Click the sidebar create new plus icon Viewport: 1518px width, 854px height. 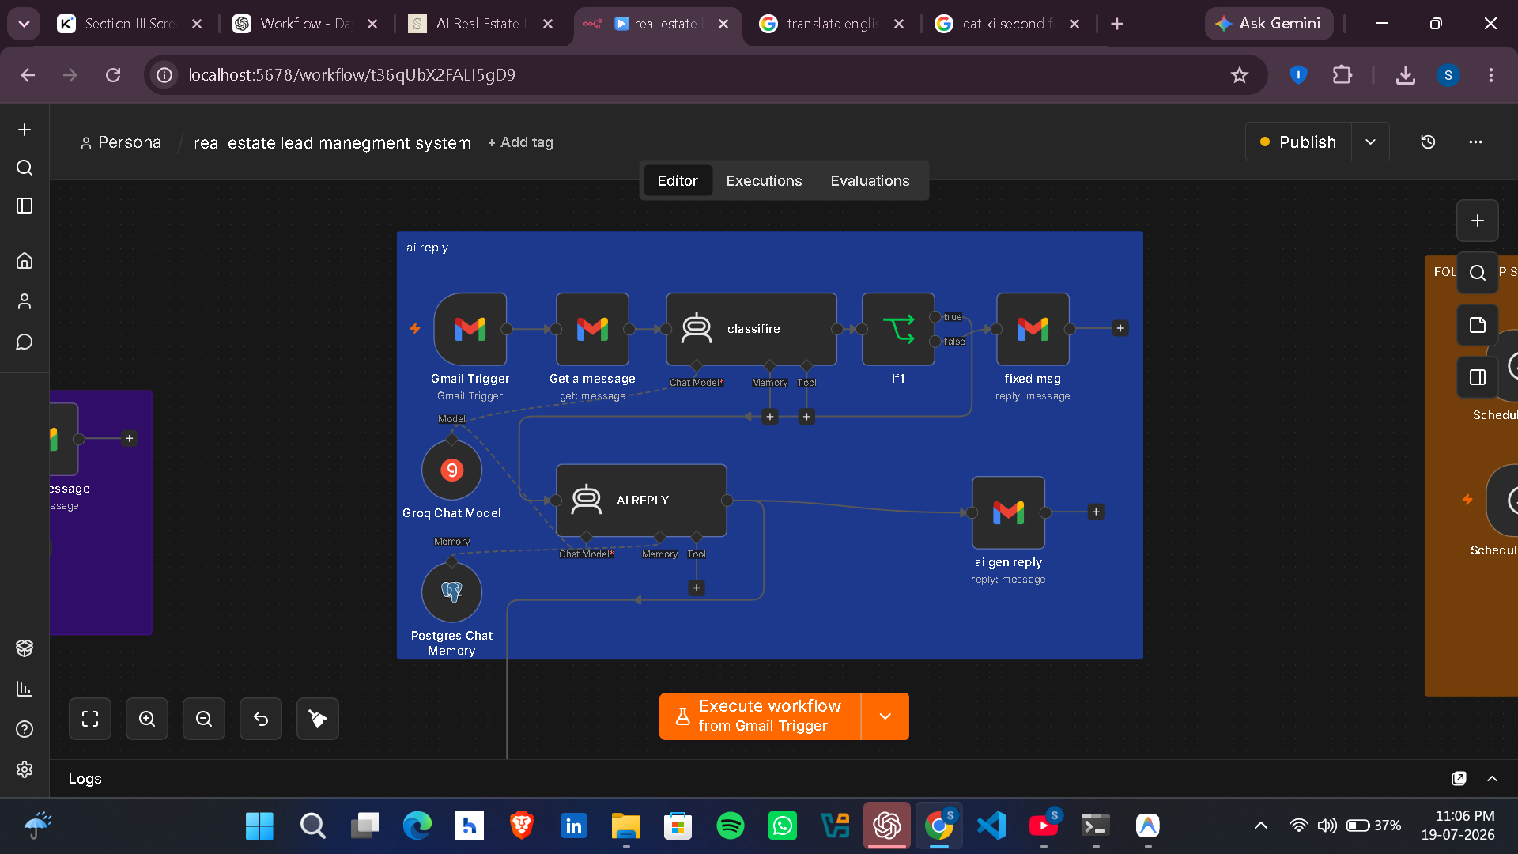25,130
